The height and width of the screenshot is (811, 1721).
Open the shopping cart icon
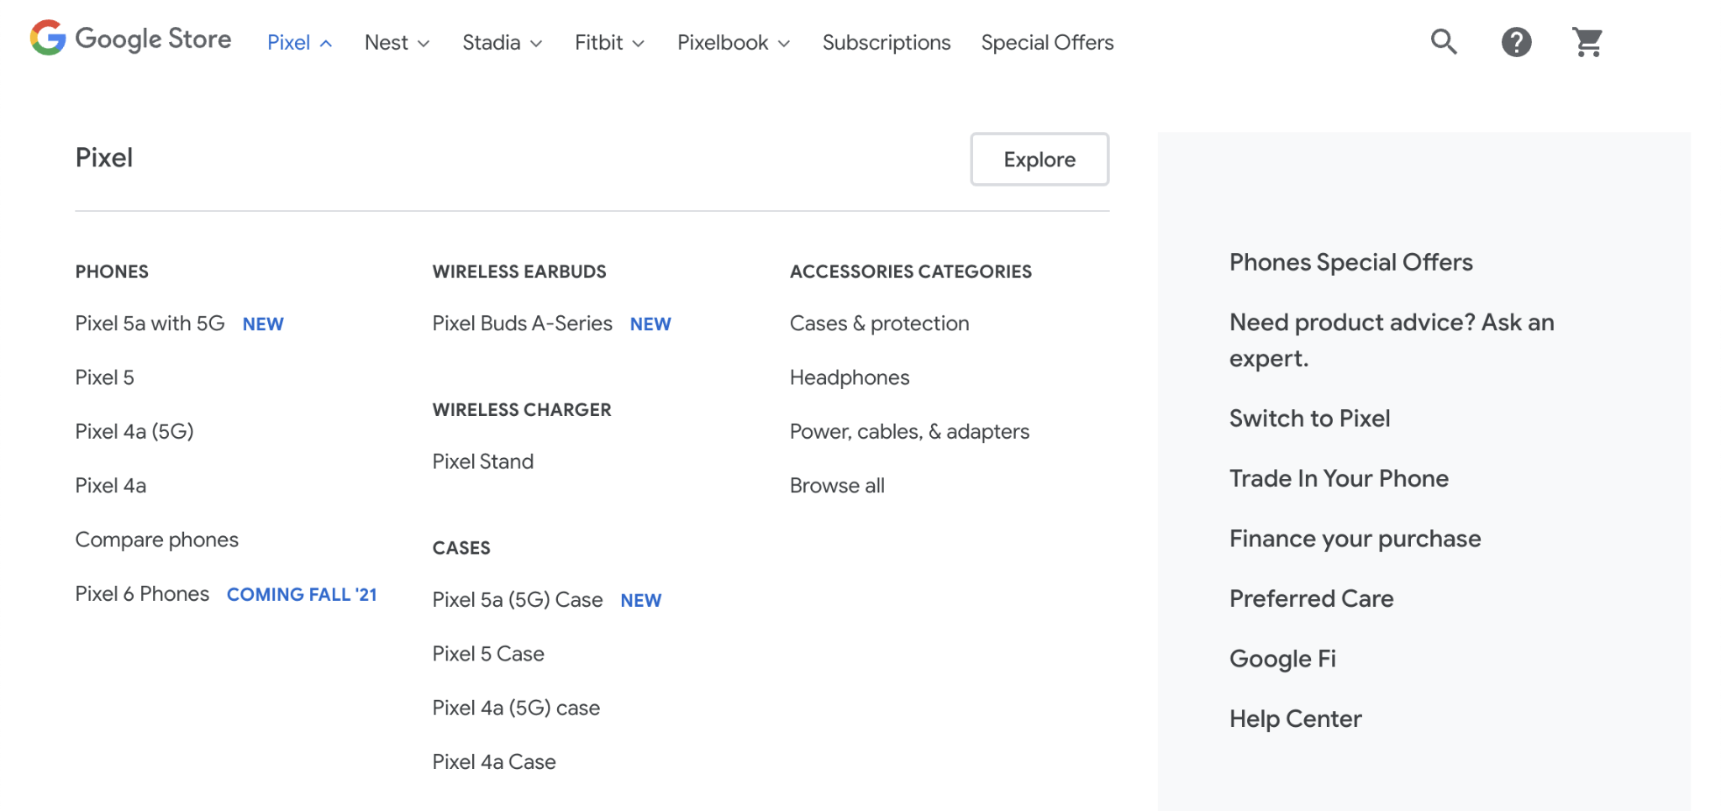pos(1587,41)
